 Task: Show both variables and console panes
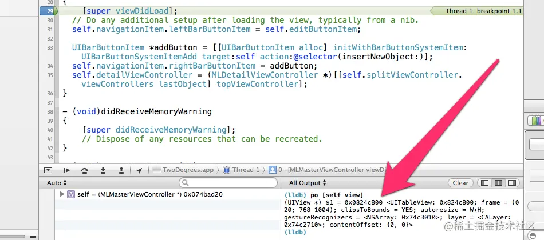(x=498, y=183)
